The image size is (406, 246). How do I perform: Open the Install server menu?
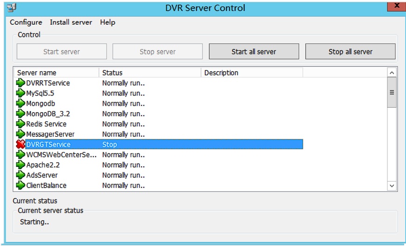point(71,22)
